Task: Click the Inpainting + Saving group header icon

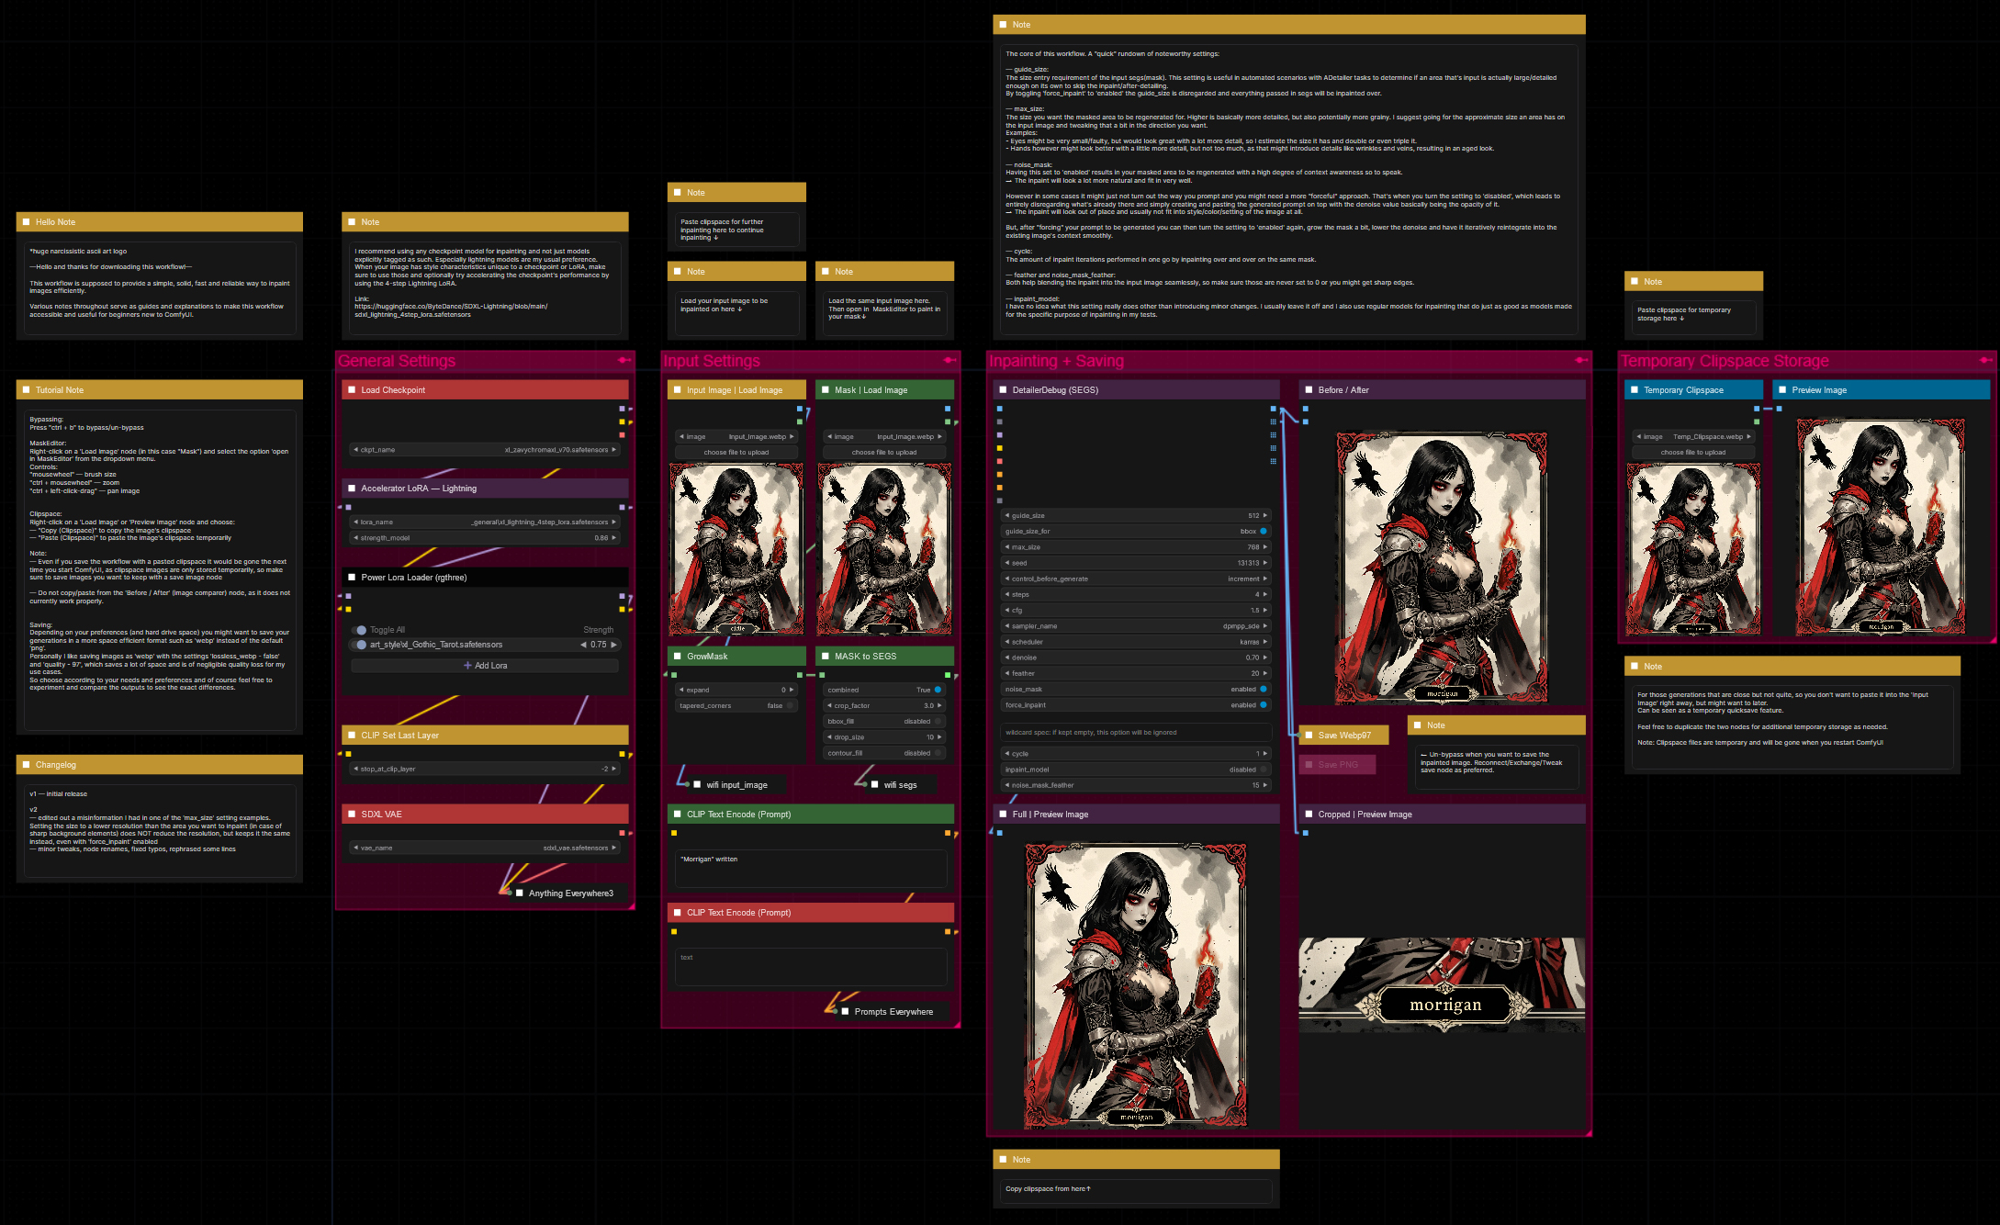Action: [1580, 360]
